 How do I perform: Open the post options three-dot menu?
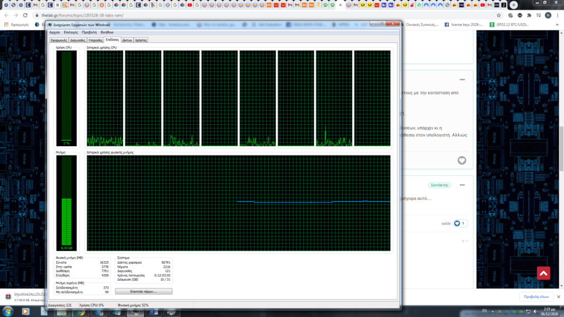click(x=462, y=79)
